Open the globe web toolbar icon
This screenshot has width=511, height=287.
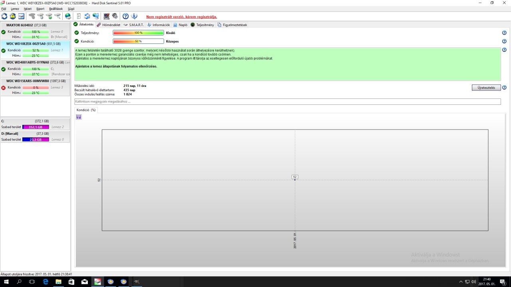68,16
